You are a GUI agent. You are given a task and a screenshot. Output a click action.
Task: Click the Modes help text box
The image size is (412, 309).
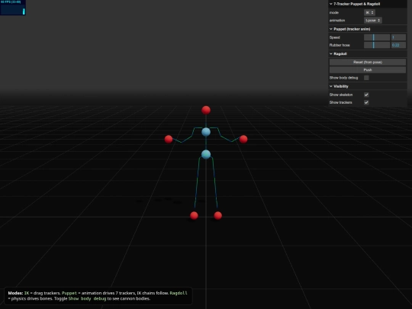pos(98,296)
